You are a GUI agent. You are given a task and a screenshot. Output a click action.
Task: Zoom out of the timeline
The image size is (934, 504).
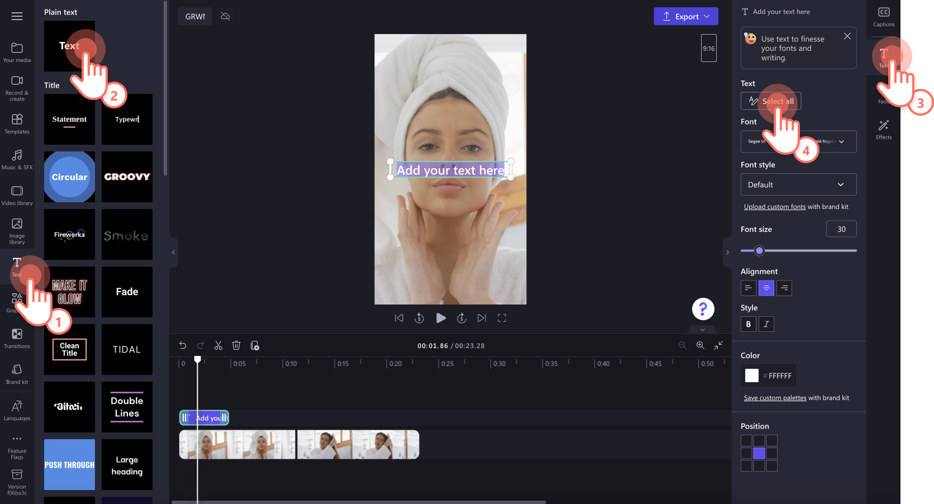[682, 345]
